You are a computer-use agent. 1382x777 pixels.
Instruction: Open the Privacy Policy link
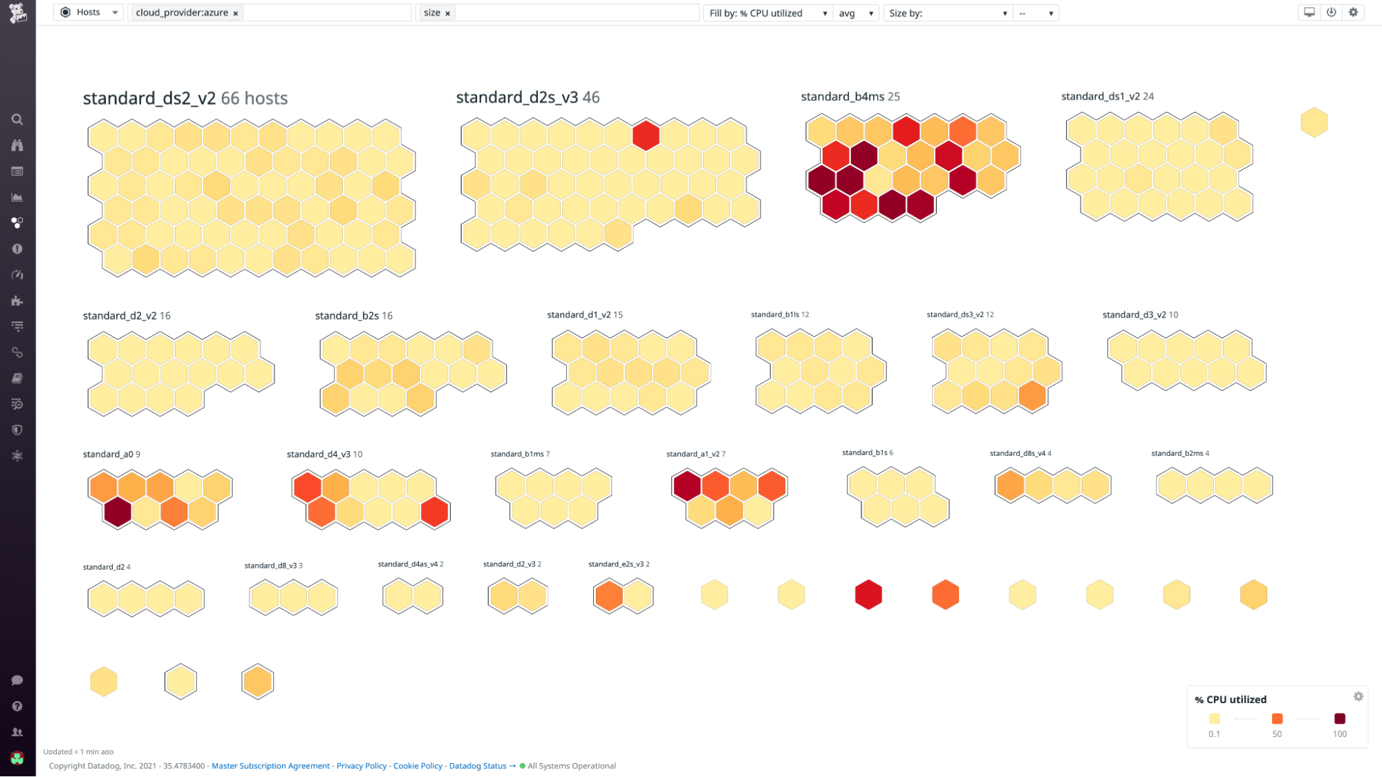point(361,765)
